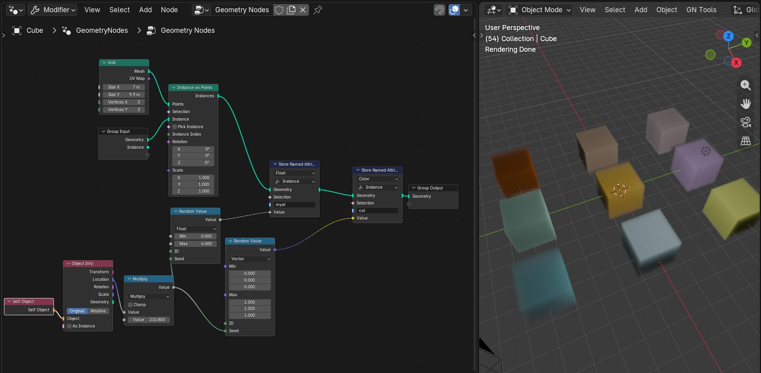The width and height of the screenshot is (761, 373).
Task: Select Relative transform space in Object Info
Action: coord(98,311)
